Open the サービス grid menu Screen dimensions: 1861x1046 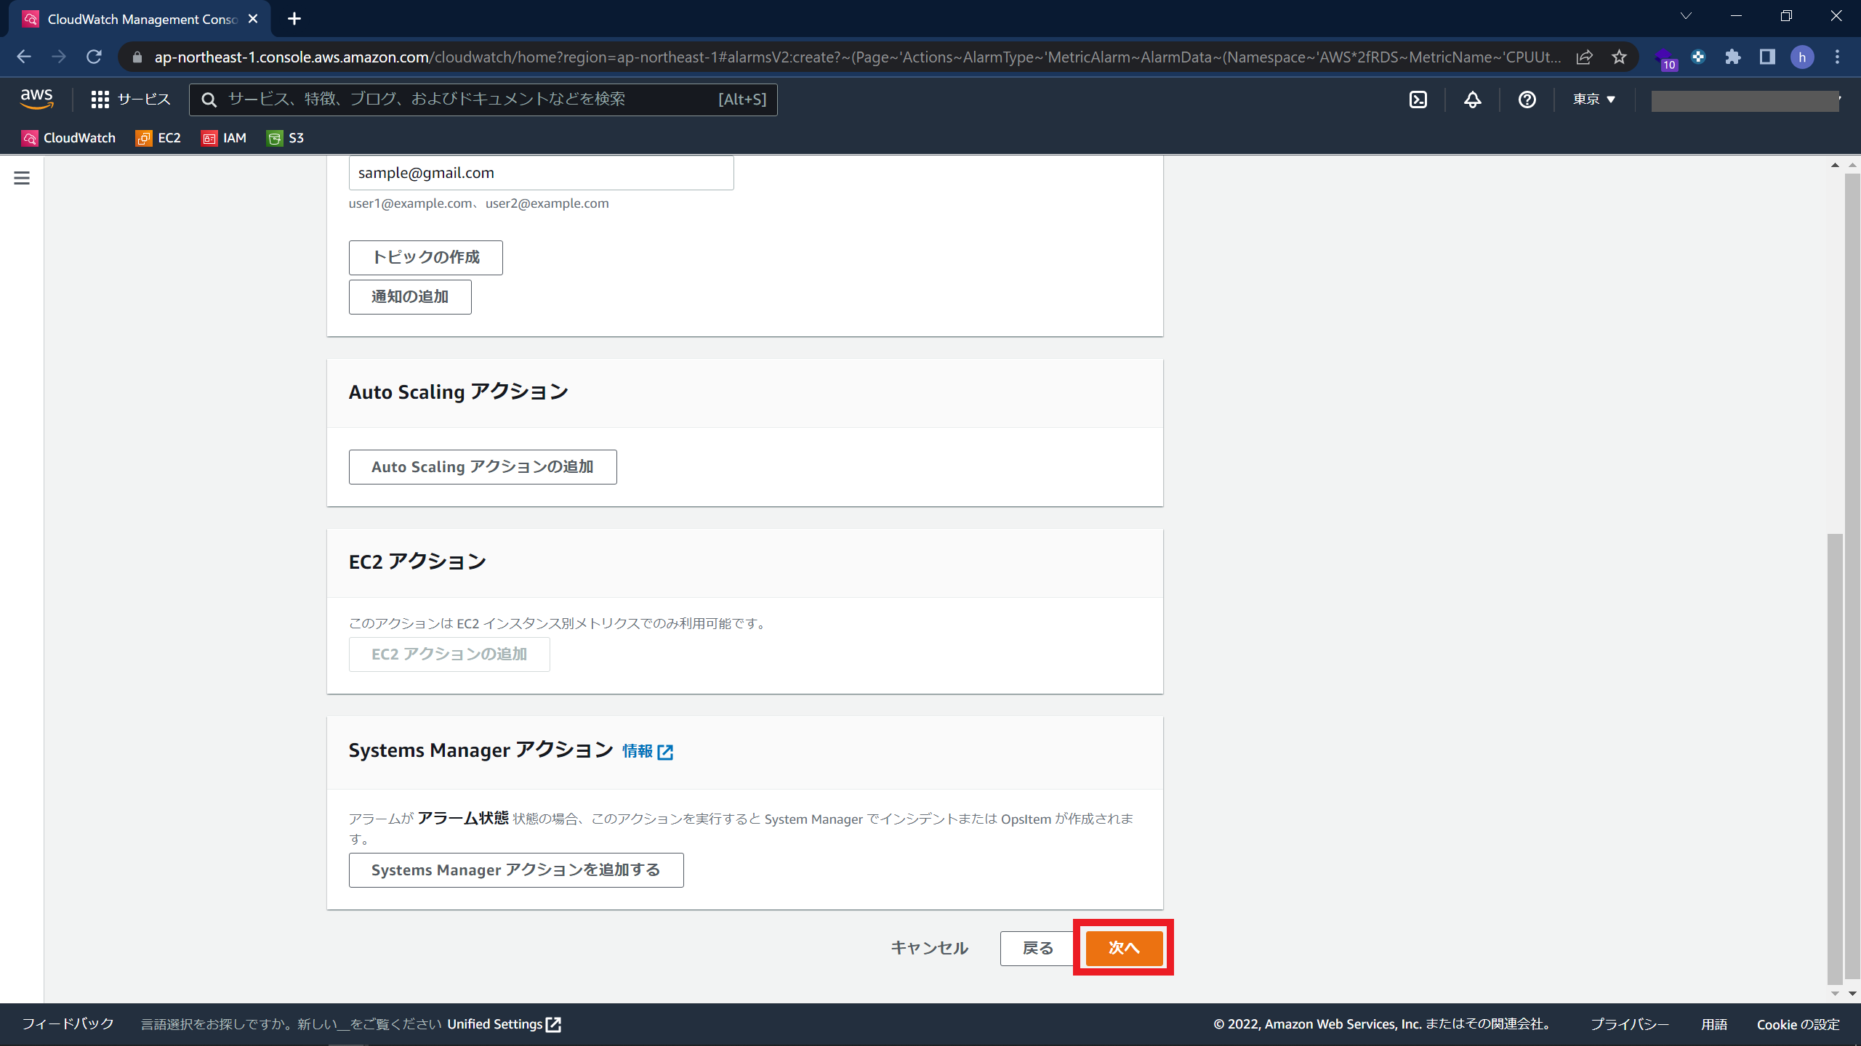click(x=131, y=100)
